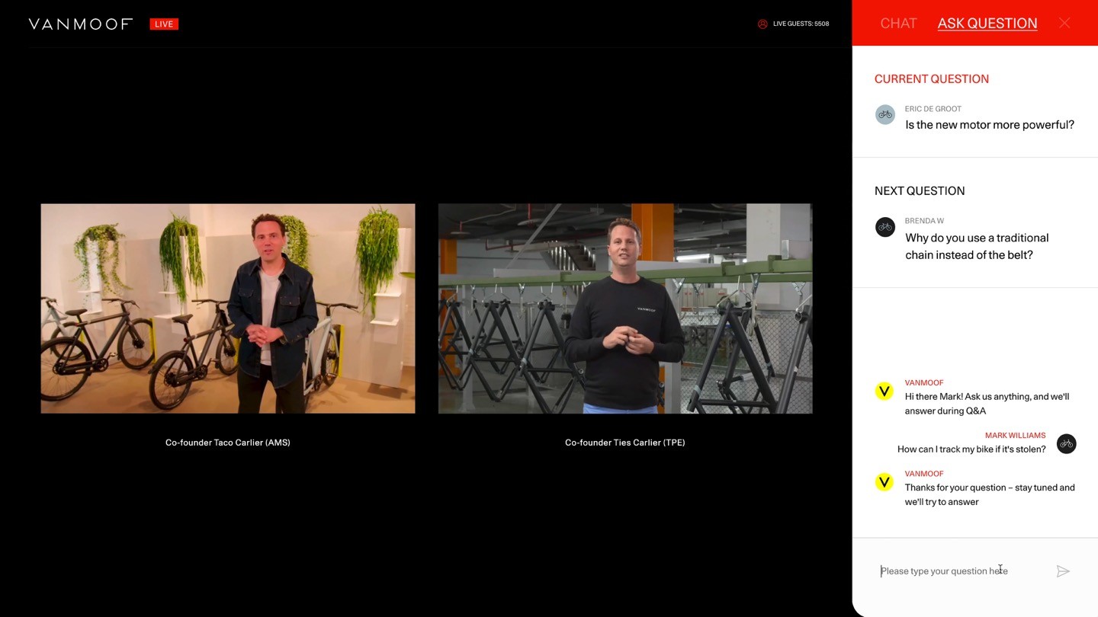The height and width of the screenshot is (617, 1098).
Task: Click Brenda's chain versus belt question
Action: (x=977, y=246)
